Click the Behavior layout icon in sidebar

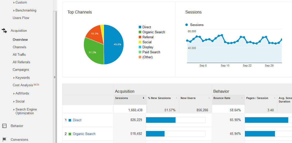click(x=4, y=126)
